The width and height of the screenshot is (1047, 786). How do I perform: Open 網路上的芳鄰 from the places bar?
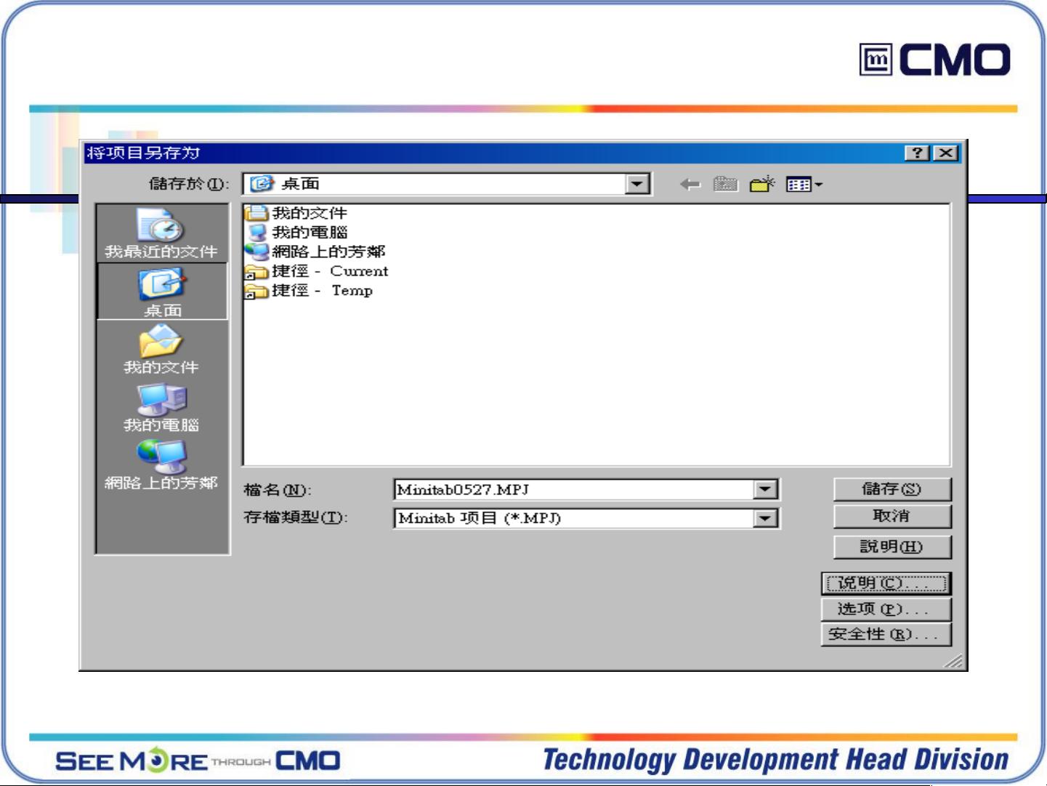(x=161, y=465)
